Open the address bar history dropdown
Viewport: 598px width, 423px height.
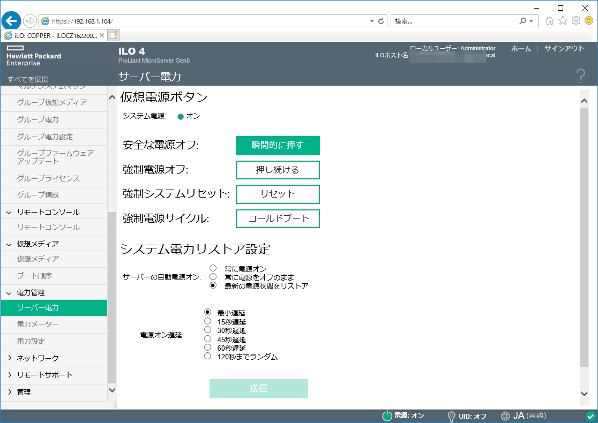pos(372,21)
